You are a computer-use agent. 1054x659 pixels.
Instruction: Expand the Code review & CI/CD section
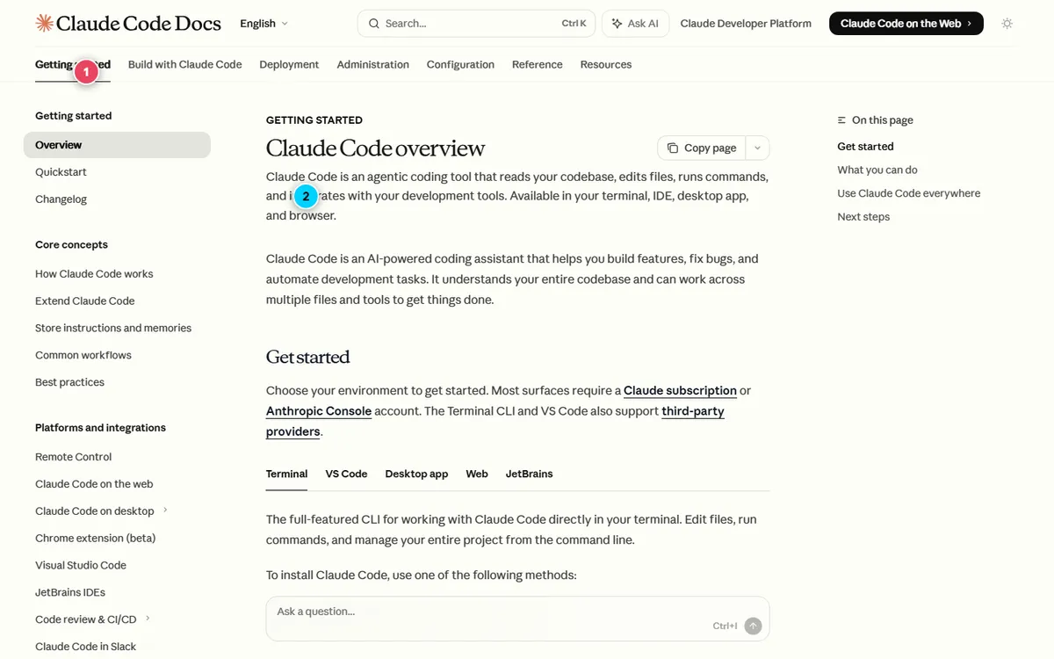click(x=149, y=619)
